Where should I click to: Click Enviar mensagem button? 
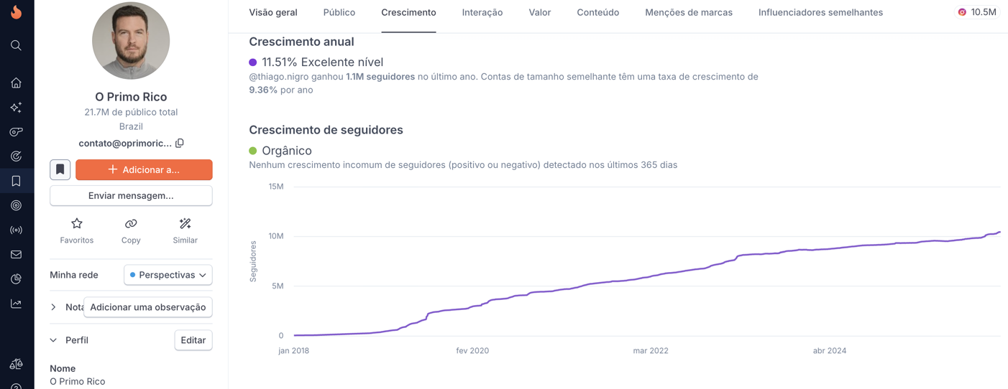(131, 195)
